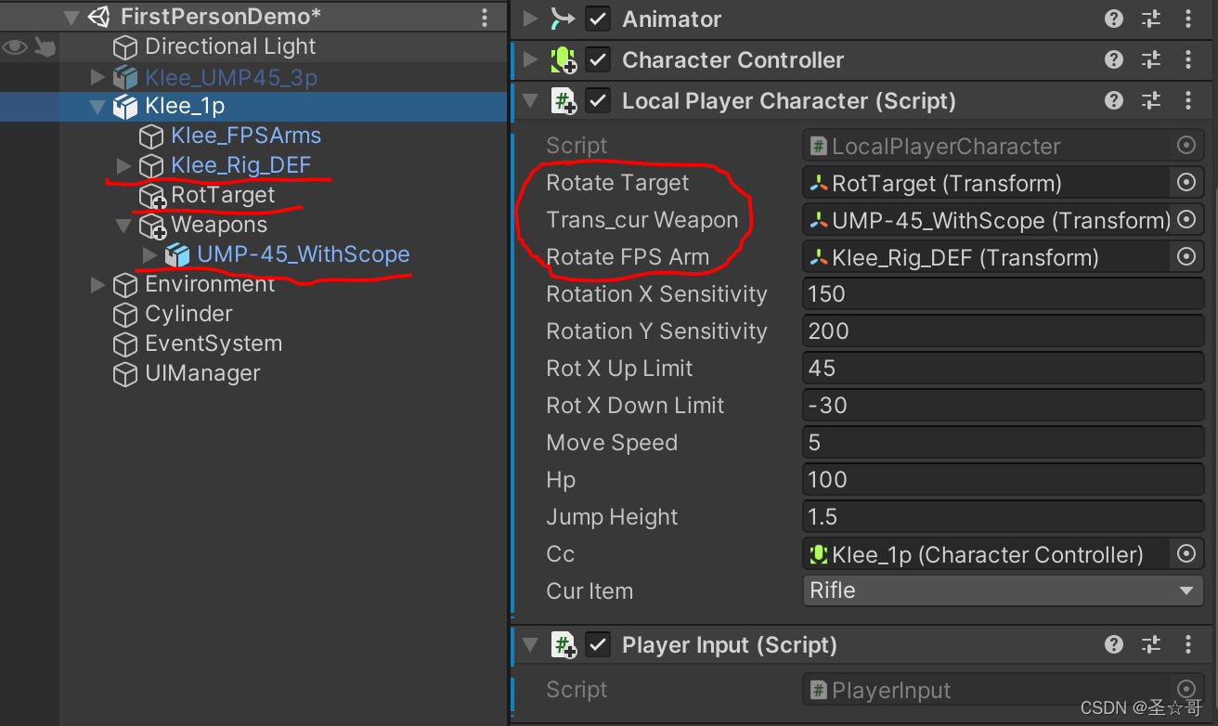The height and width of the screenshot is (726, 1218).
Task: Select UIManager object in hierarchy
Action: (202, 373)
